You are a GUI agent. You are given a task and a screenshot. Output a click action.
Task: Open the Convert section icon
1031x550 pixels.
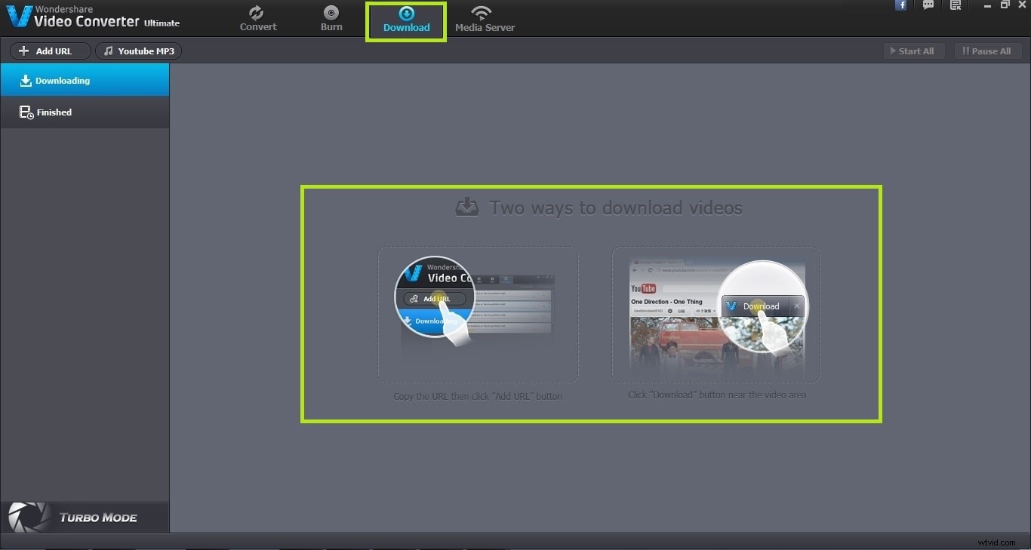point(257,13)
